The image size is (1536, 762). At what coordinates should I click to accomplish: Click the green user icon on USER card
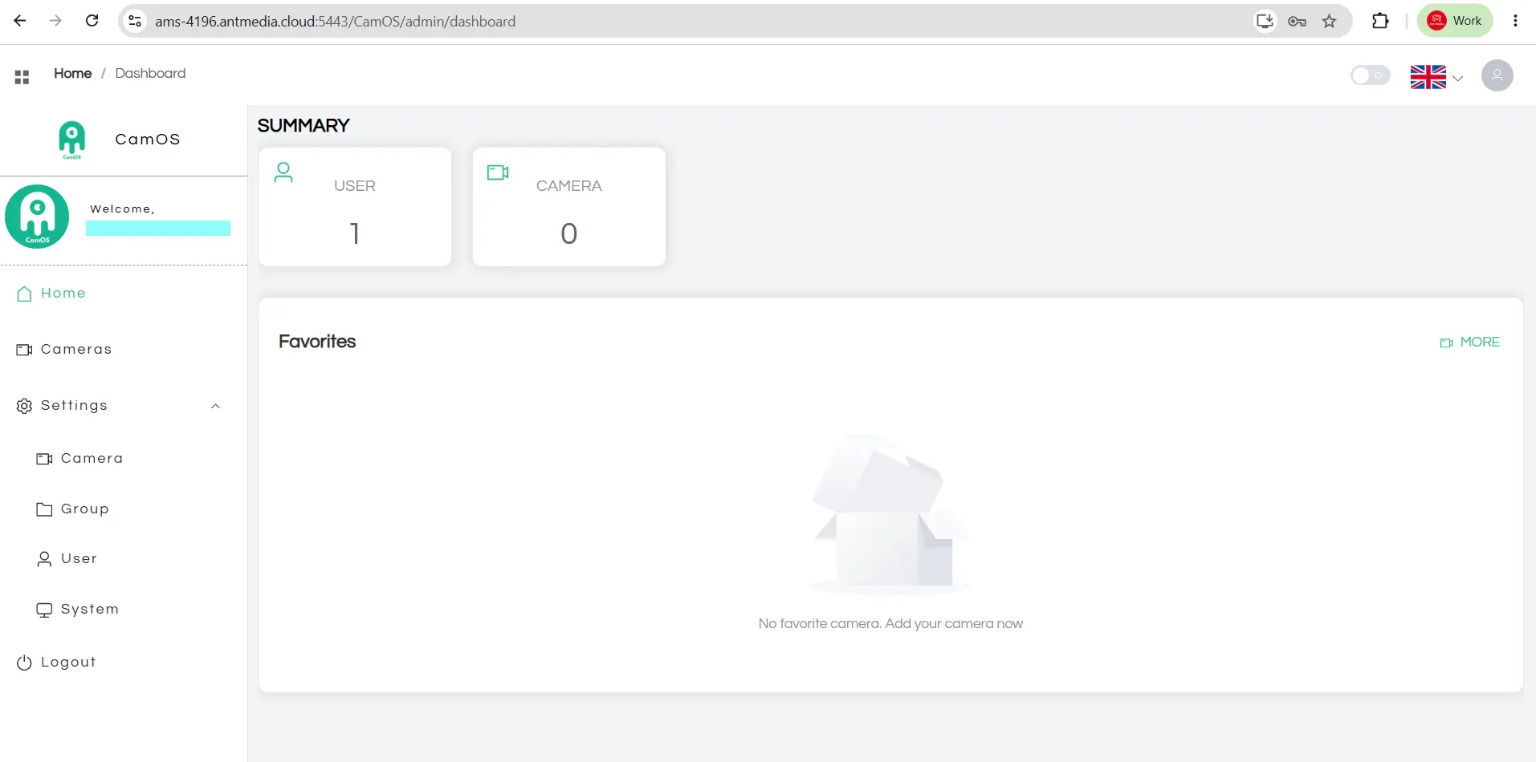[283, 172]
